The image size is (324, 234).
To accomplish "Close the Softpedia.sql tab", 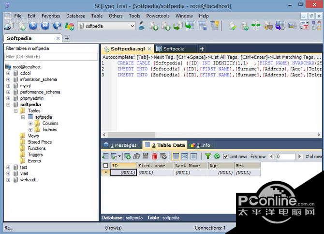I will (x=149, y=49).
